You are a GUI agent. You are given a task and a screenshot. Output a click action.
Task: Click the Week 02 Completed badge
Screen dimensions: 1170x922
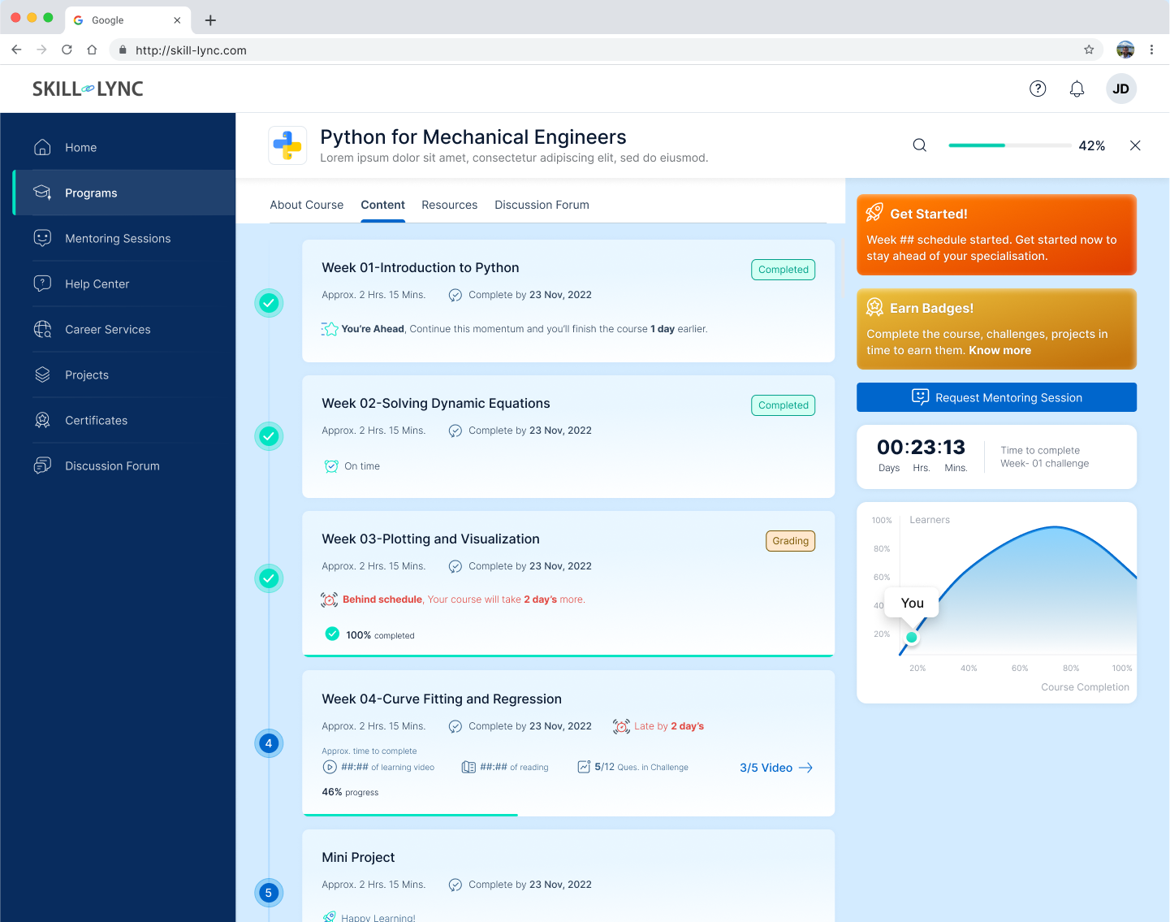pyautogui.click(x=783, y=405)
